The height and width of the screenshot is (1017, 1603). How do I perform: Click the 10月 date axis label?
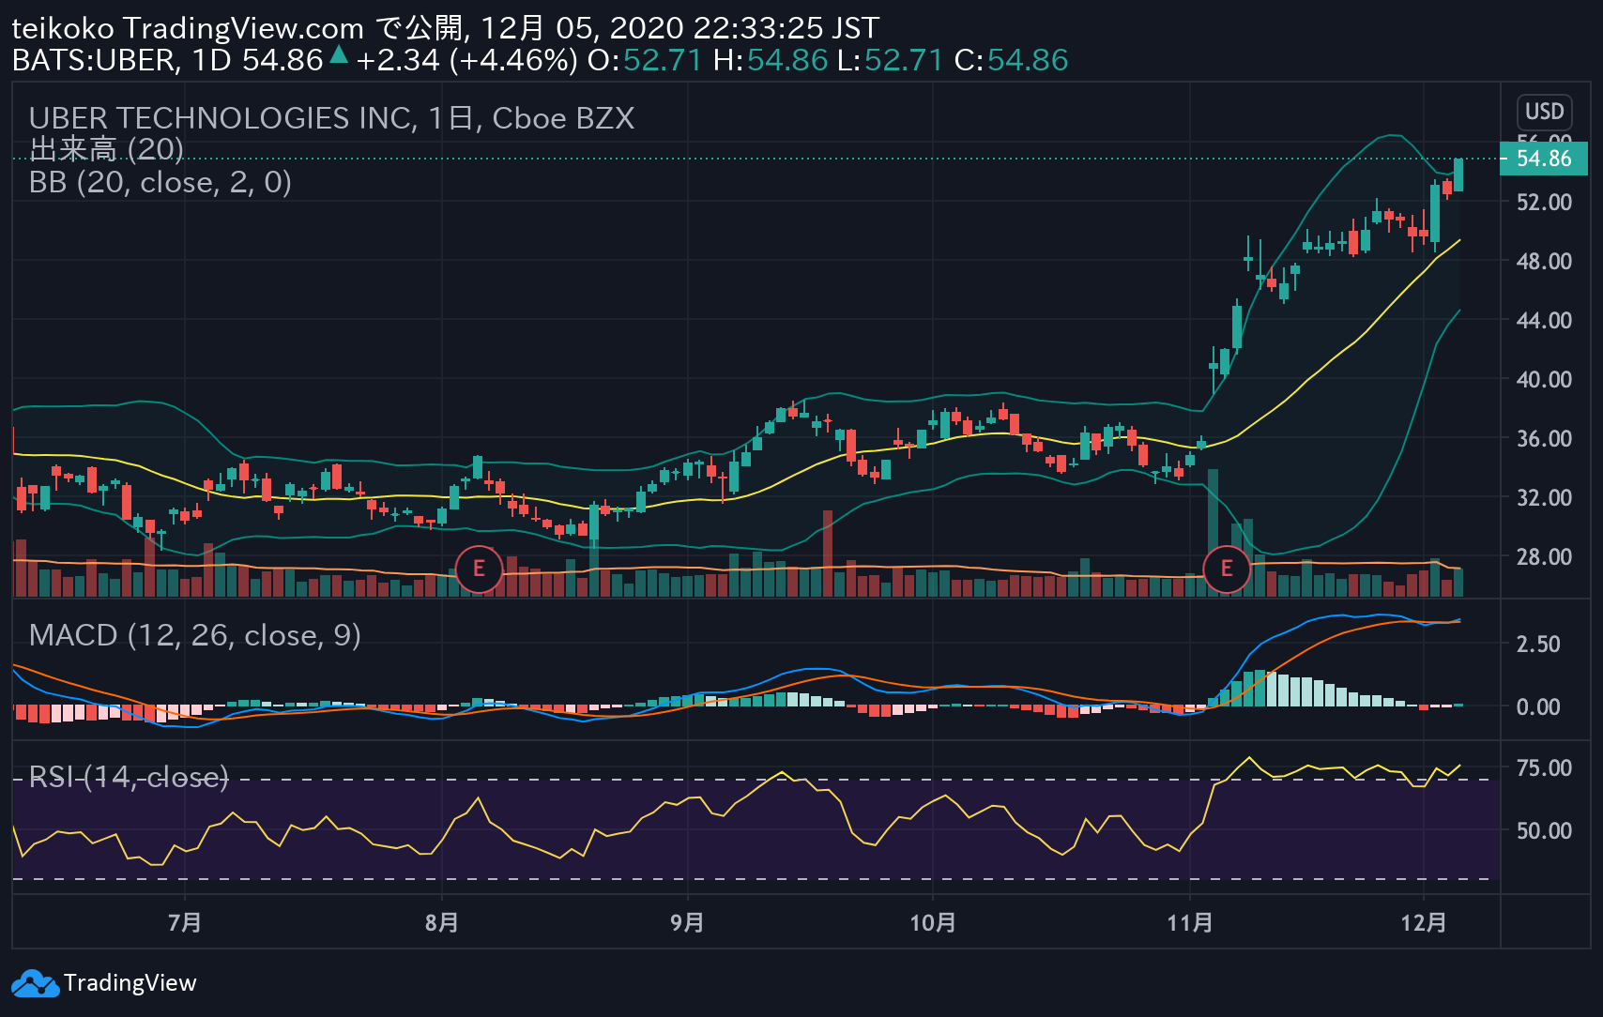(933, 922)
